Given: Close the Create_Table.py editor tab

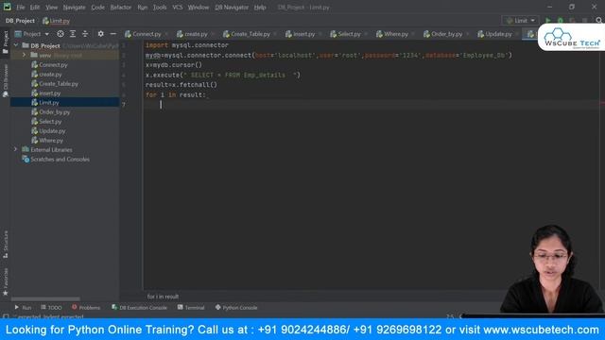Looking at the screenshot, I should click(x=275, y=34).
